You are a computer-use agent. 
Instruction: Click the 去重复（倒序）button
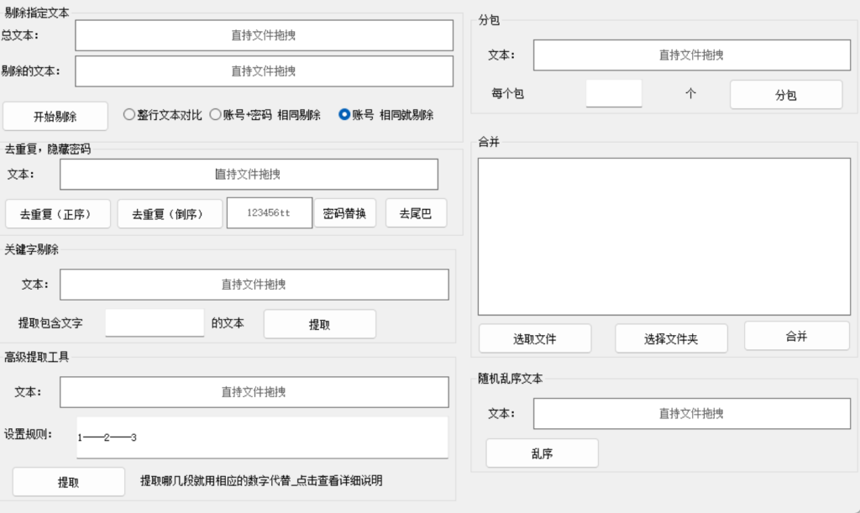click(x=170, y=214)
